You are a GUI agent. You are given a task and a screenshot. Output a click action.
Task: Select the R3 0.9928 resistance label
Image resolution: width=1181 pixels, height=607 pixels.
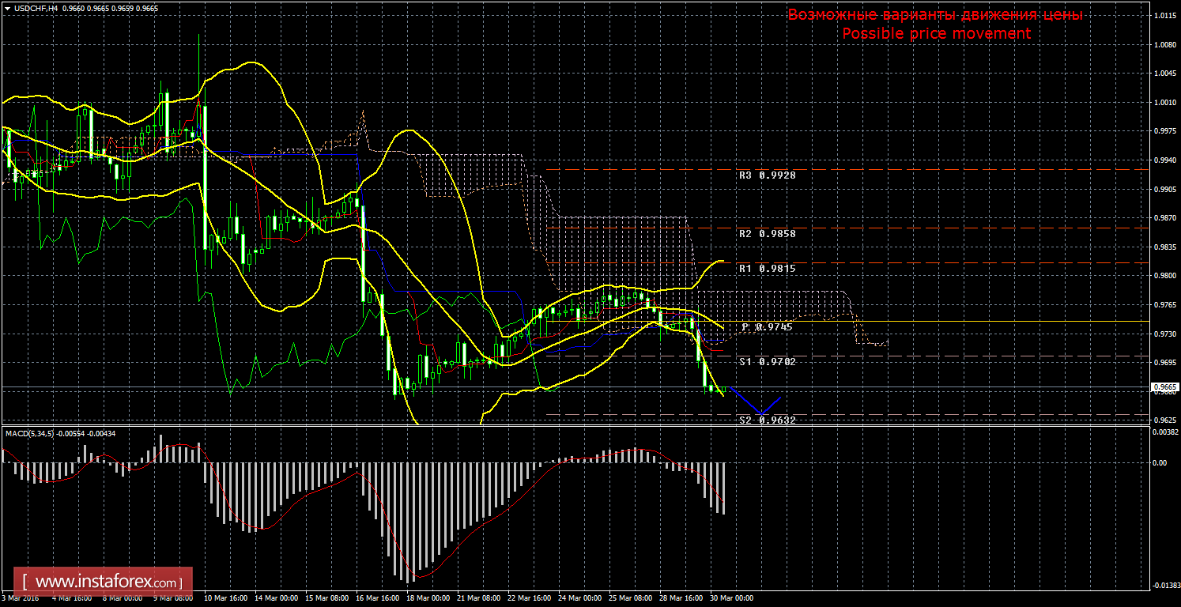768,175
